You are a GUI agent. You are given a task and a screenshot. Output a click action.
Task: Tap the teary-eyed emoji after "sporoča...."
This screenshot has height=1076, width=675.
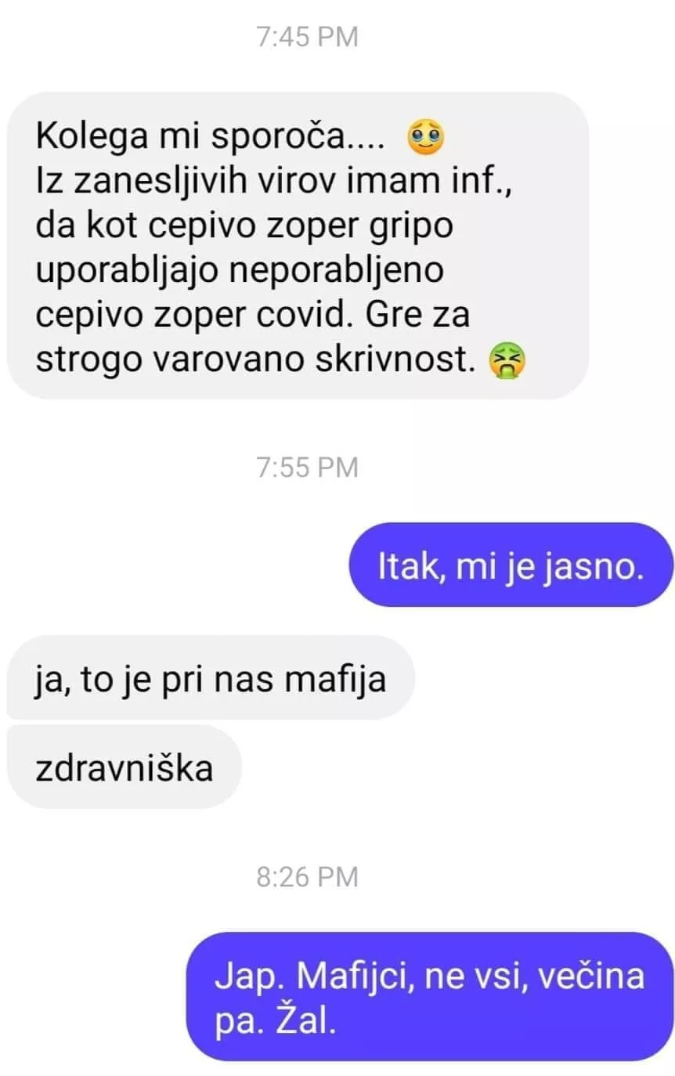[425, 139]
